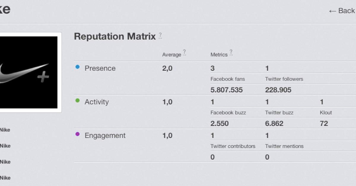Click the 5.807.535 Facebook fans value
Screen dimensions: 356x186
pos(227,90)
